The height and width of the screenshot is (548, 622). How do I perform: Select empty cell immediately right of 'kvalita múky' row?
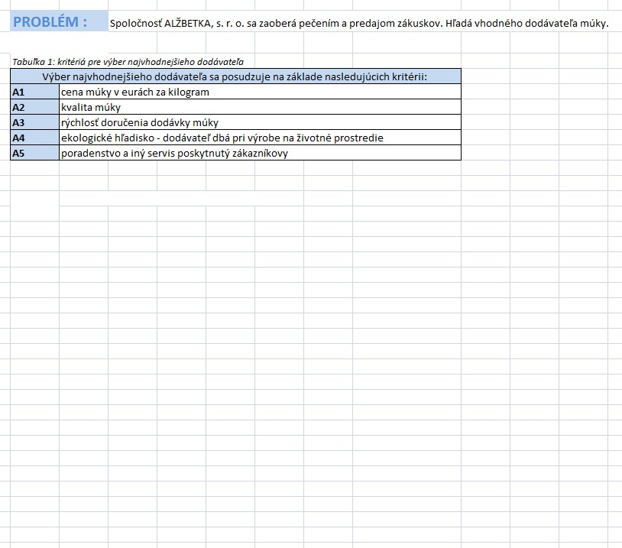click(x=485, y=107)
